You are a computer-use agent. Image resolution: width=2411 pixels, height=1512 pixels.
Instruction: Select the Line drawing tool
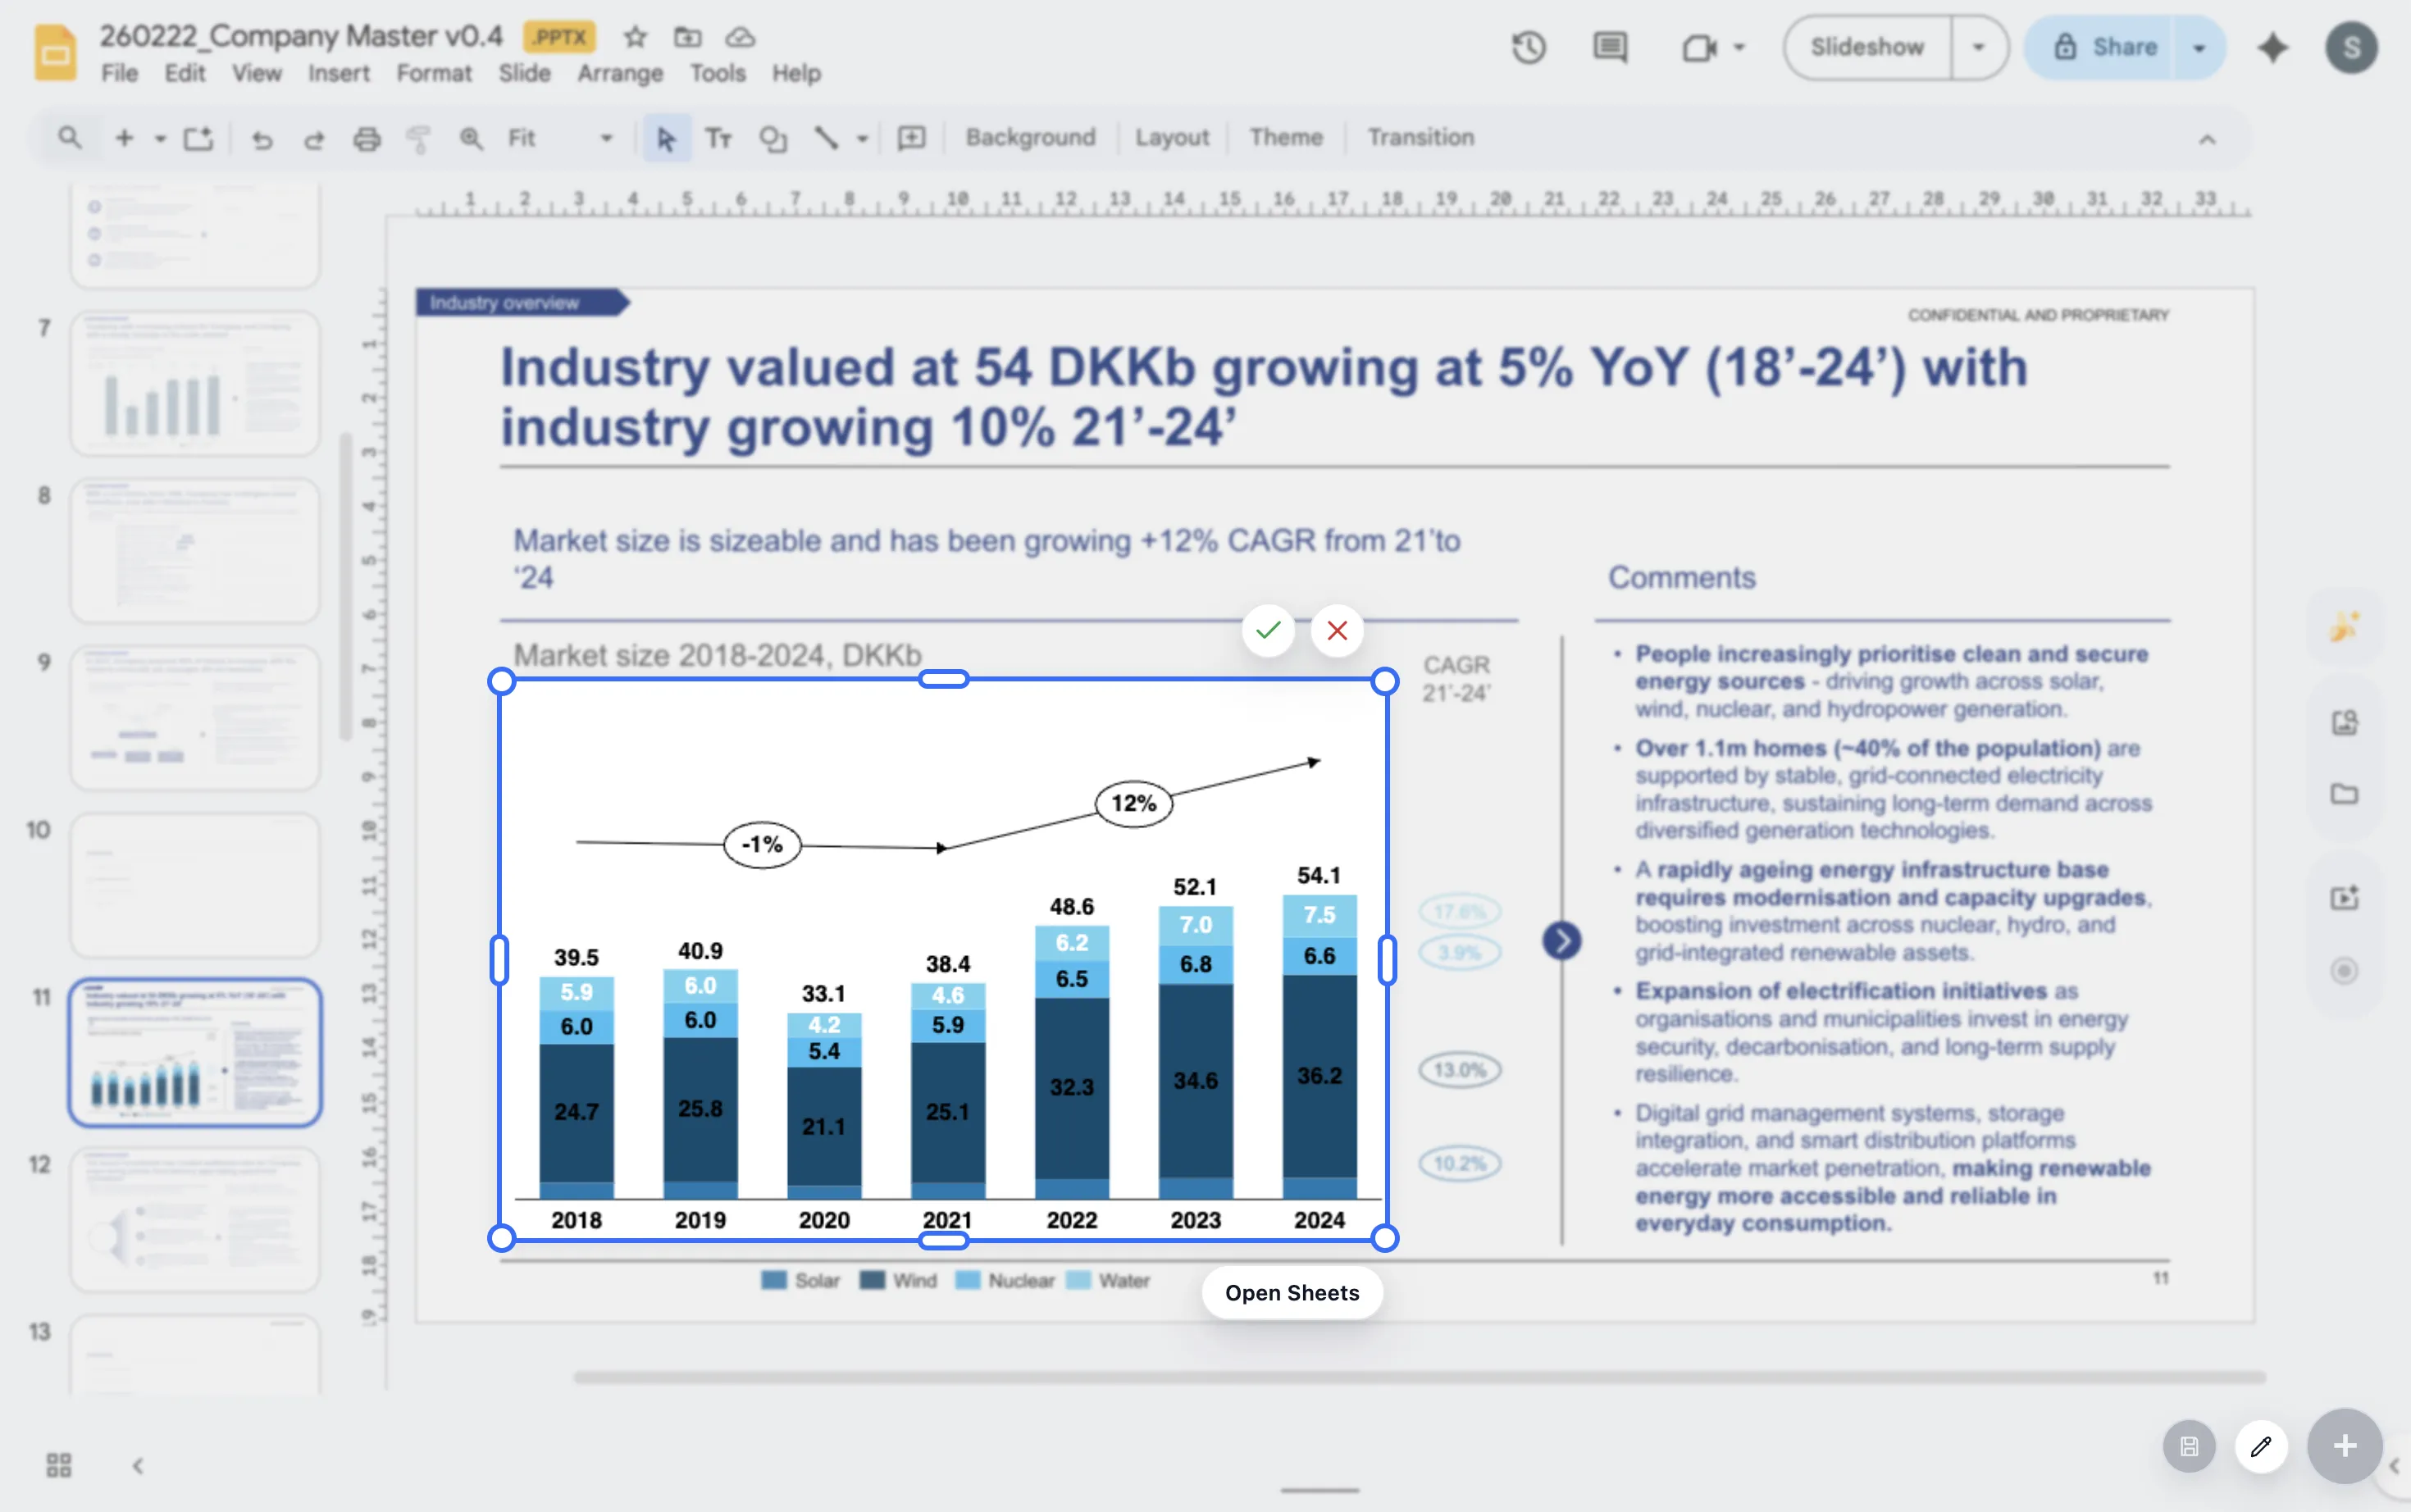click(827, 138)
